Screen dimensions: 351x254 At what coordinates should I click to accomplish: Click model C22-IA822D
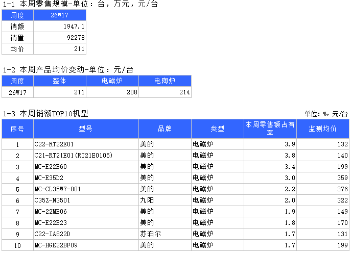pos(53,234)
